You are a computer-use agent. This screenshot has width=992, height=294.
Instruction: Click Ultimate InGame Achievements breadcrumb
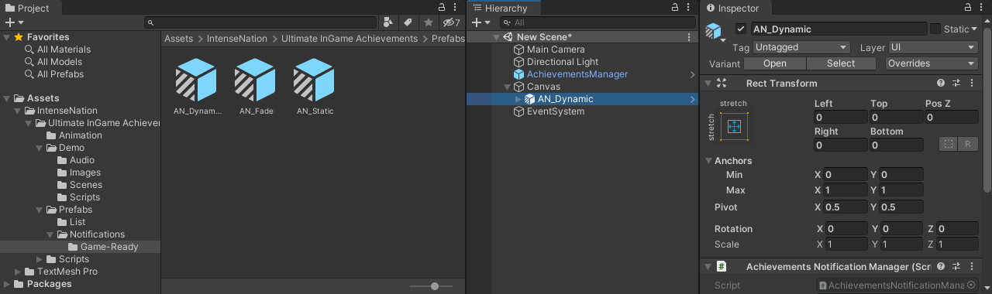pos(350,39)
